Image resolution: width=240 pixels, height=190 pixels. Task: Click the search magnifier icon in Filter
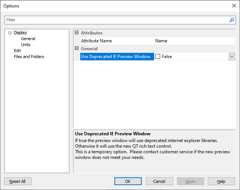point(232,20)
